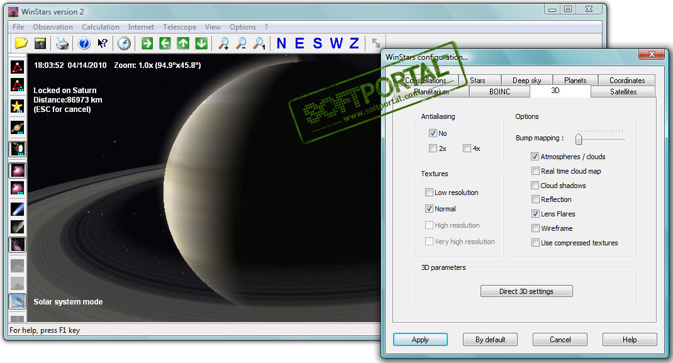673x363 pixels.
Task: Click the green down arrow icon
Action: pos(201,43)
